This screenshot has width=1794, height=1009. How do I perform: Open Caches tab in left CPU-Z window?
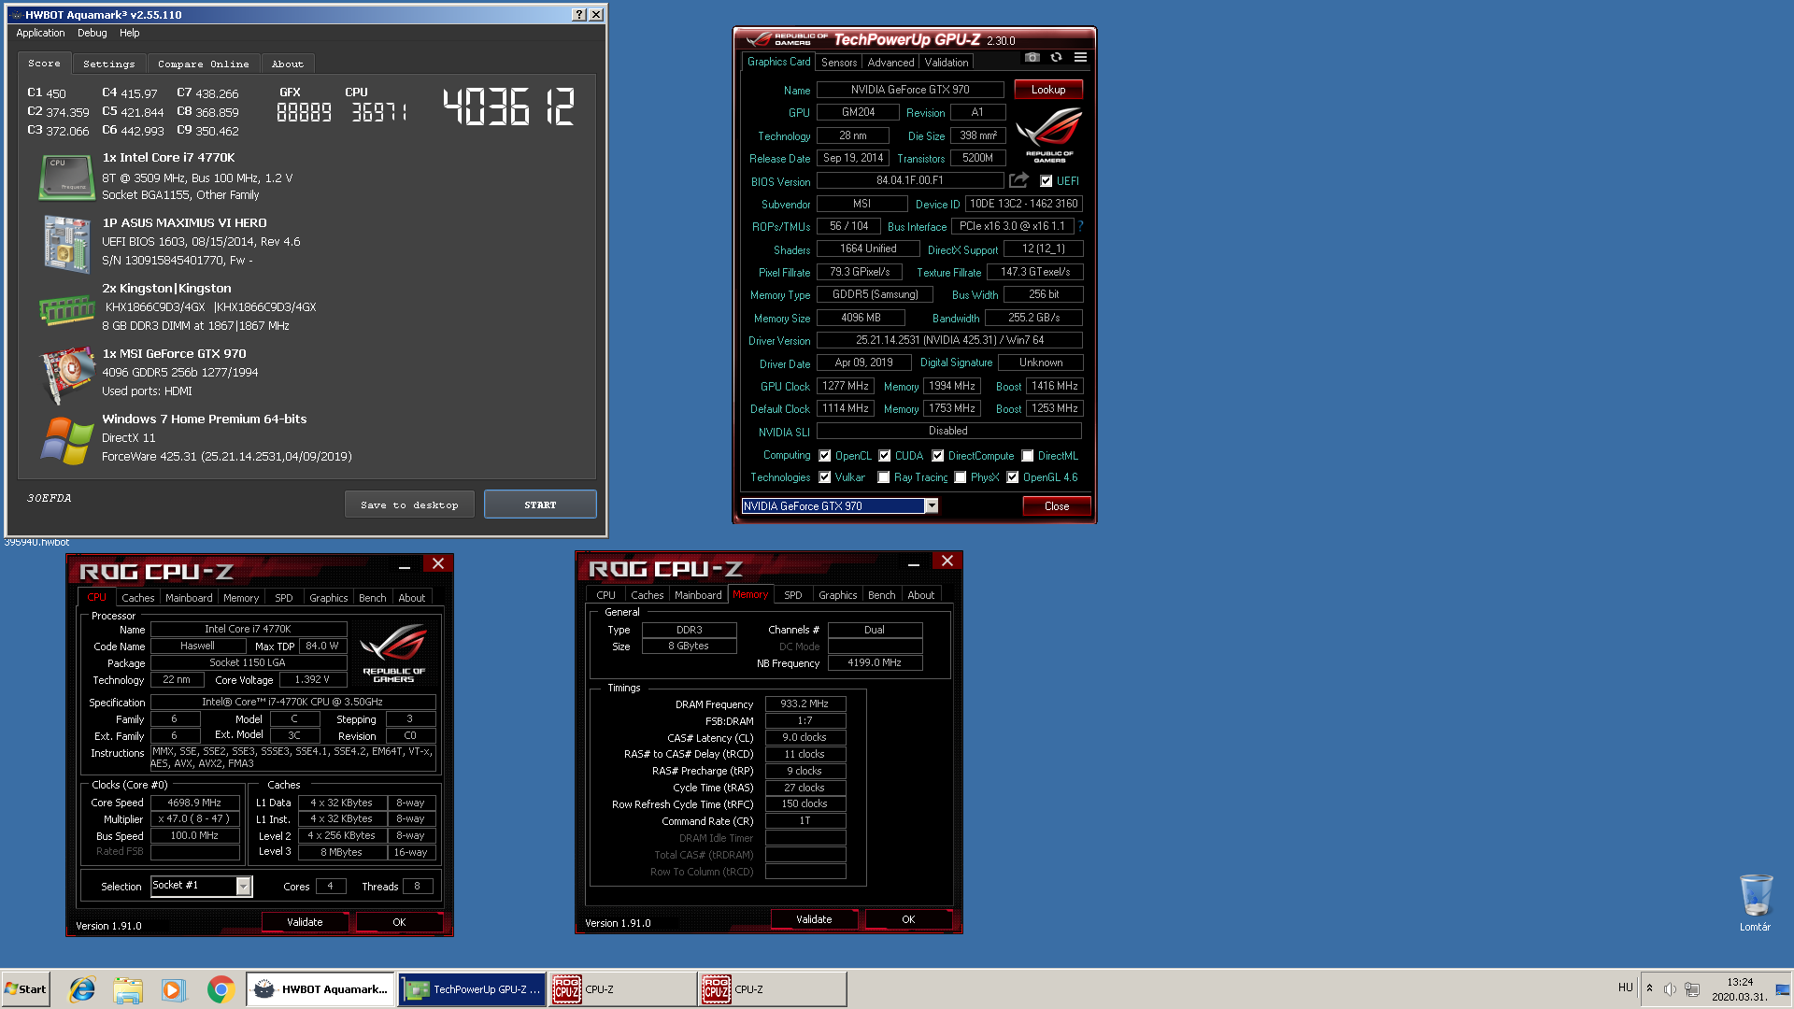click(x=137, y=598)
